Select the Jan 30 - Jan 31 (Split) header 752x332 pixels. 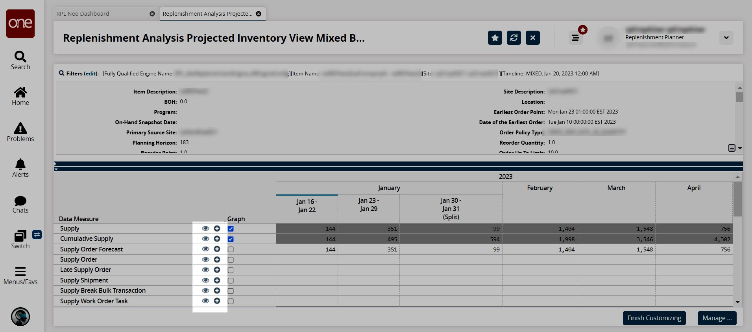click(x=451, y=209)
